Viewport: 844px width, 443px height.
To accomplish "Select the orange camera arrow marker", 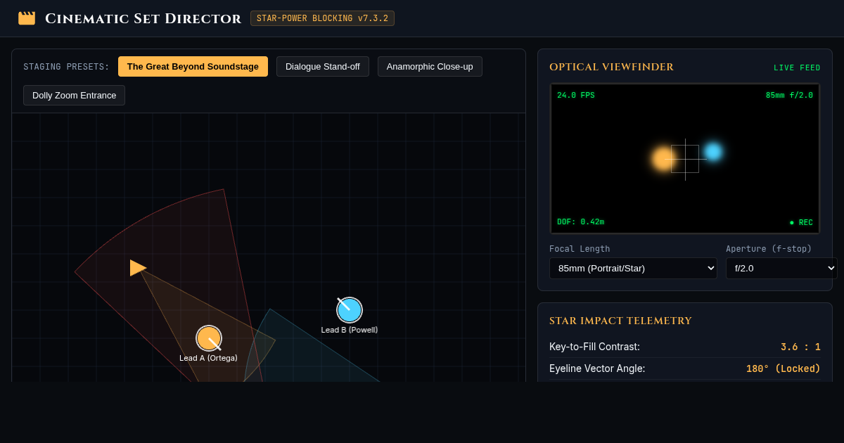I will 138,268.
